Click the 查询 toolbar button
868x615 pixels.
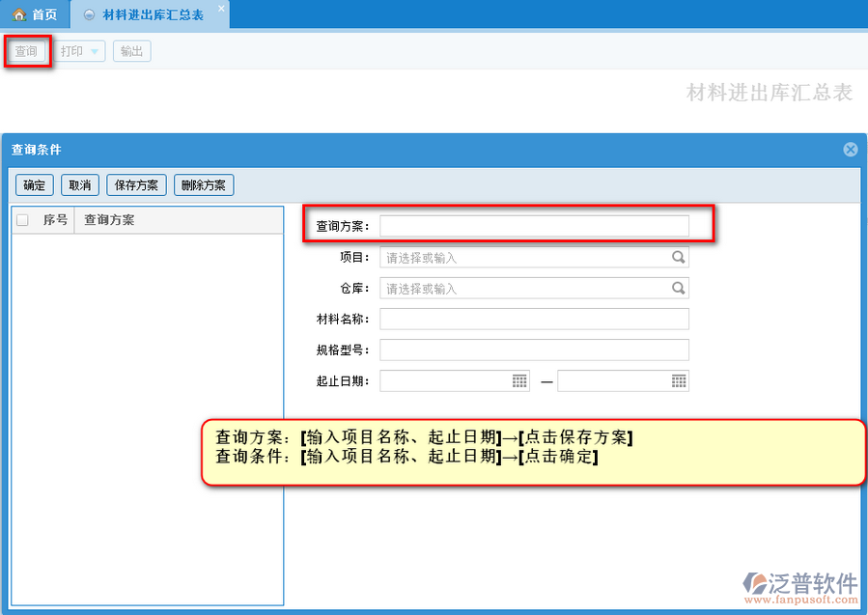click(x=26, y=51)
